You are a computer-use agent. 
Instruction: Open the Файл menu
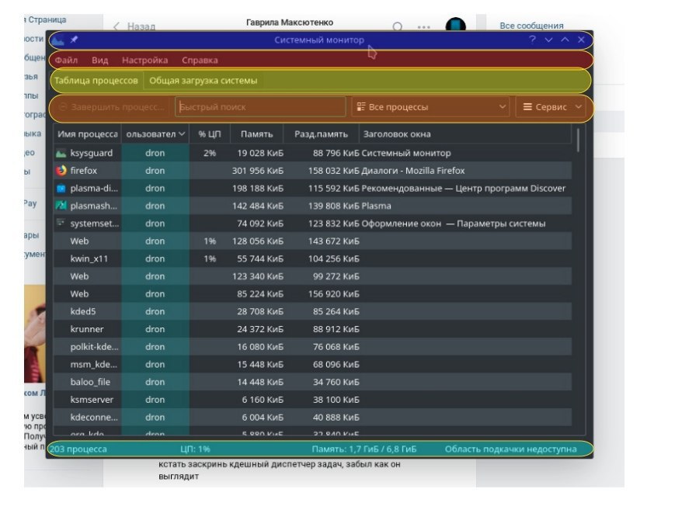(x=66, y=61)
